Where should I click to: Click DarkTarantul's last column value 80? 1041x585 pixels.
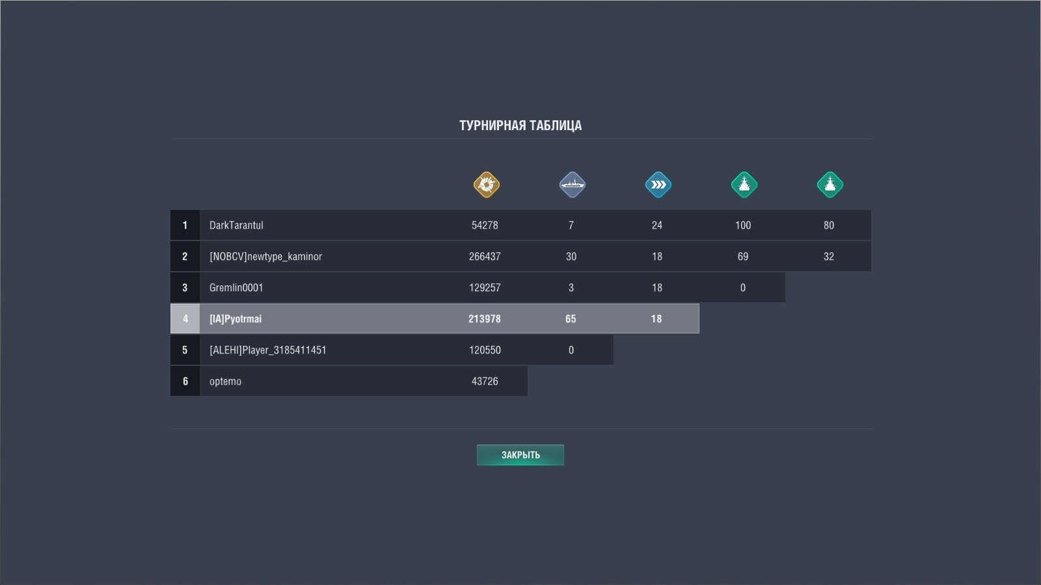(x=829, y=226)
